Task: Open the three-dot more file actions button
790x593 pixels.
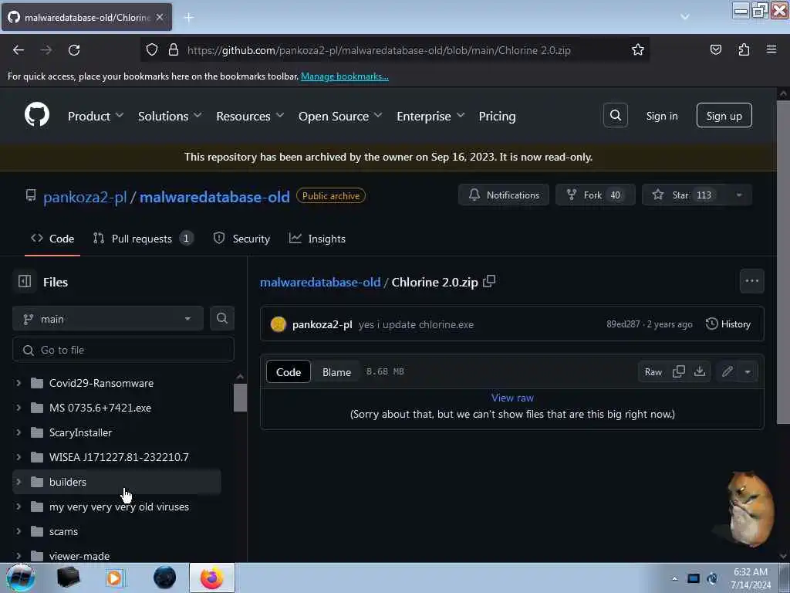Action: (751, 281)
